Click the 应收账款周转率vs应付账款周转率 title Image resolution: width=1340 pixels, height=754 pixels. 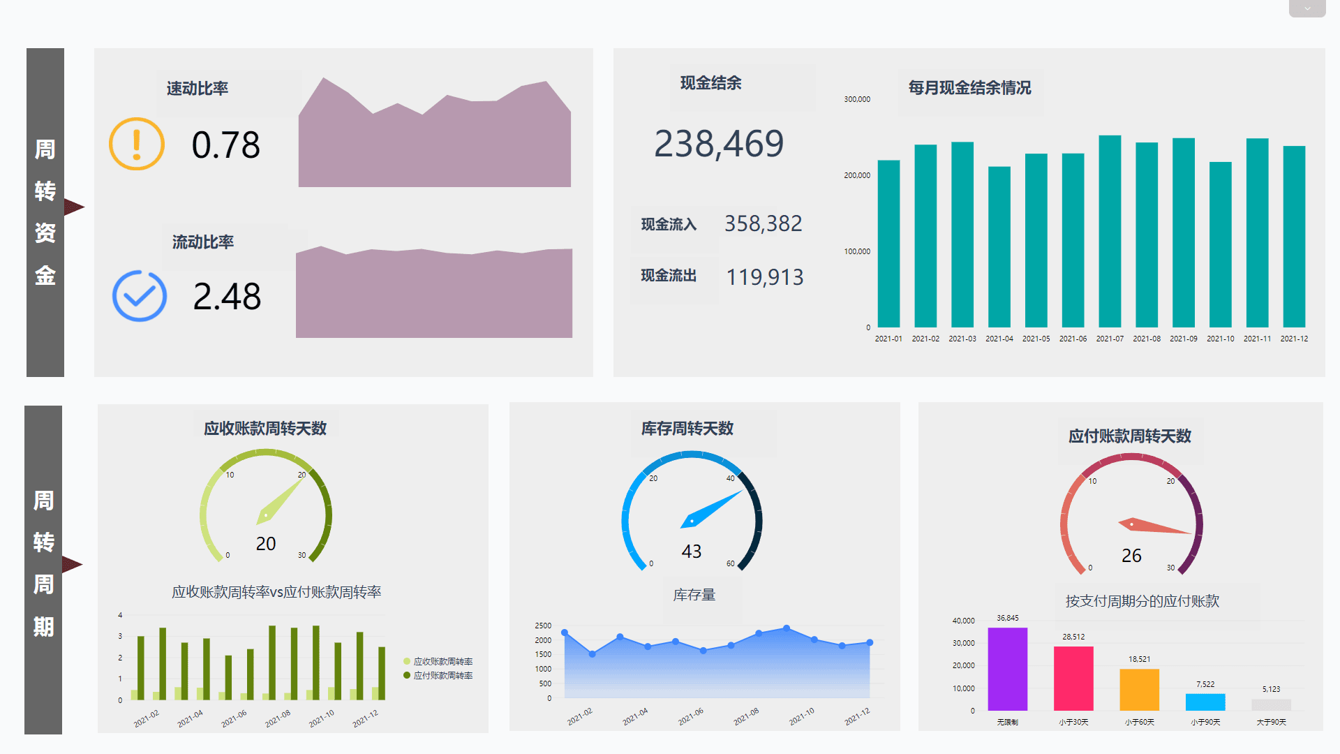(276, 592)
